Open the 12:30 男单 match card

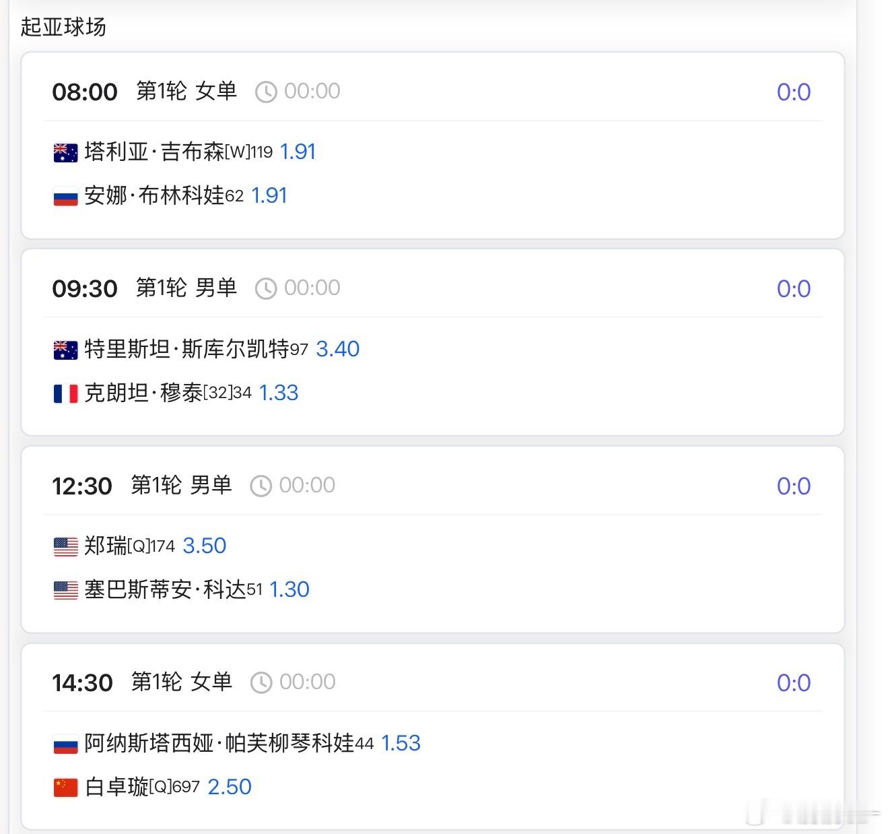434,539
